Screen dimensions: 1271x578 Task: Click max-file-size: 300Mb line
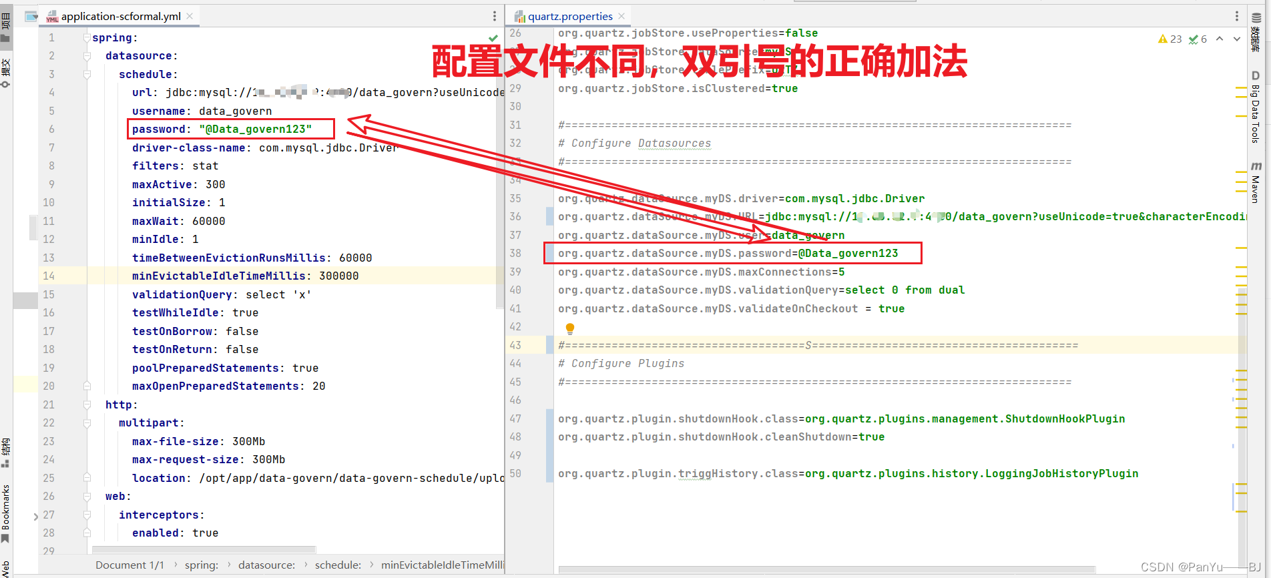coord(198,442)
